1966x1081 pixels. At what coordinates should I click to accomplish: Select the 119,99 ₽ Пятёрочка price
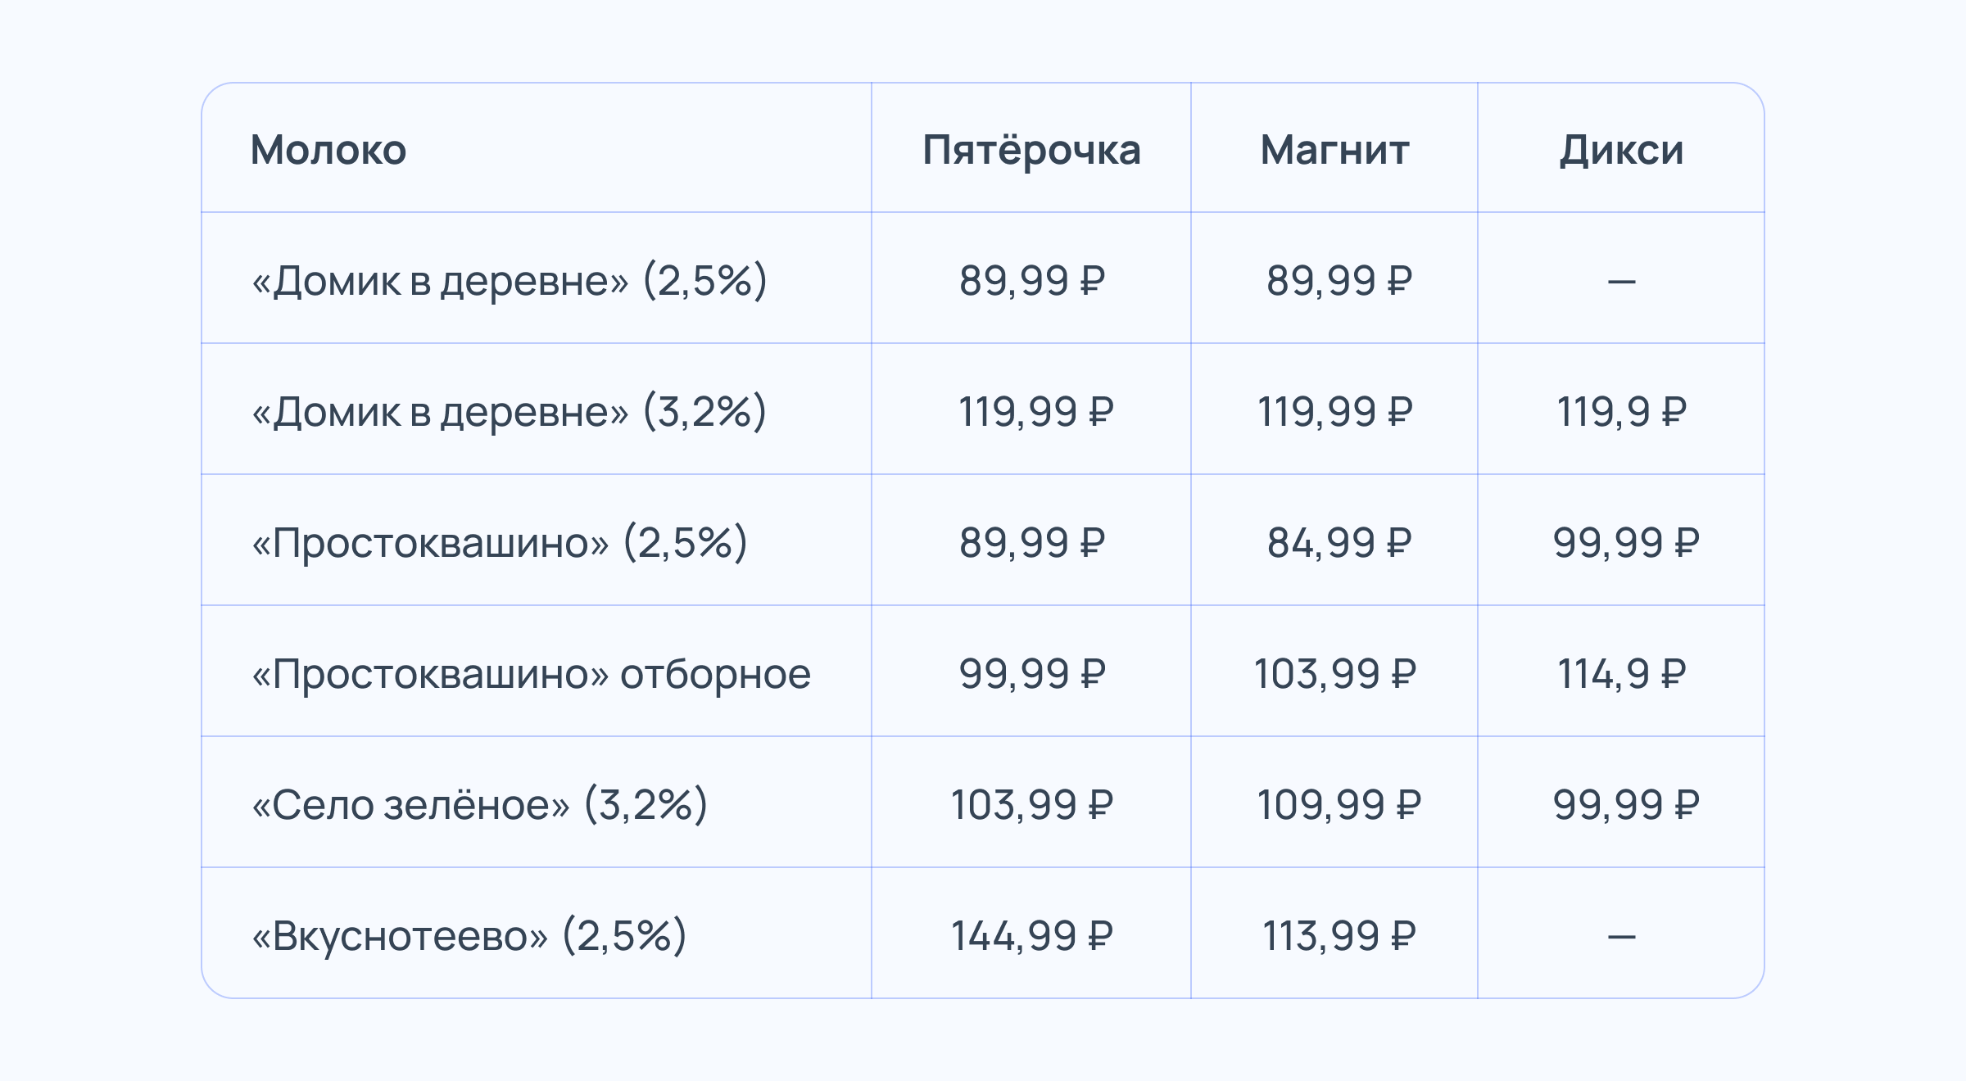1035,411
